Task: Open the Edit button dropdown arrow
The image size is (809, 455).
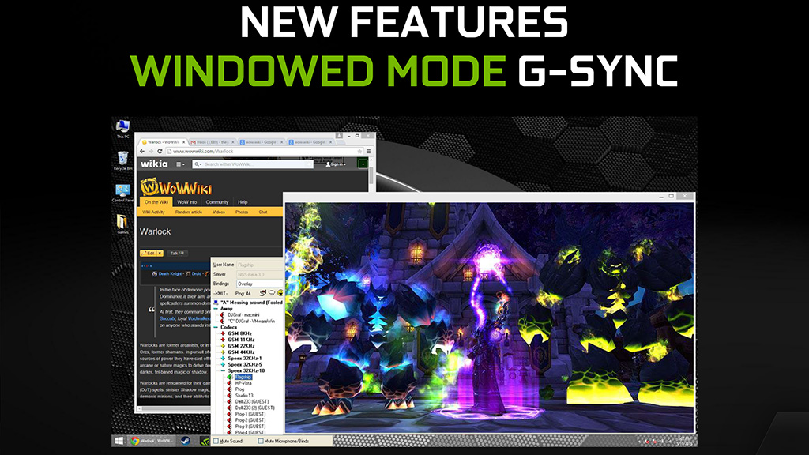Action: (x=160, y=254)
